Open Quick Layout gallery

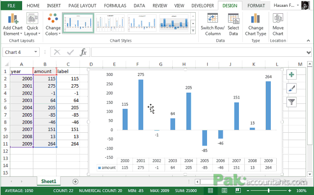[32, 24]
